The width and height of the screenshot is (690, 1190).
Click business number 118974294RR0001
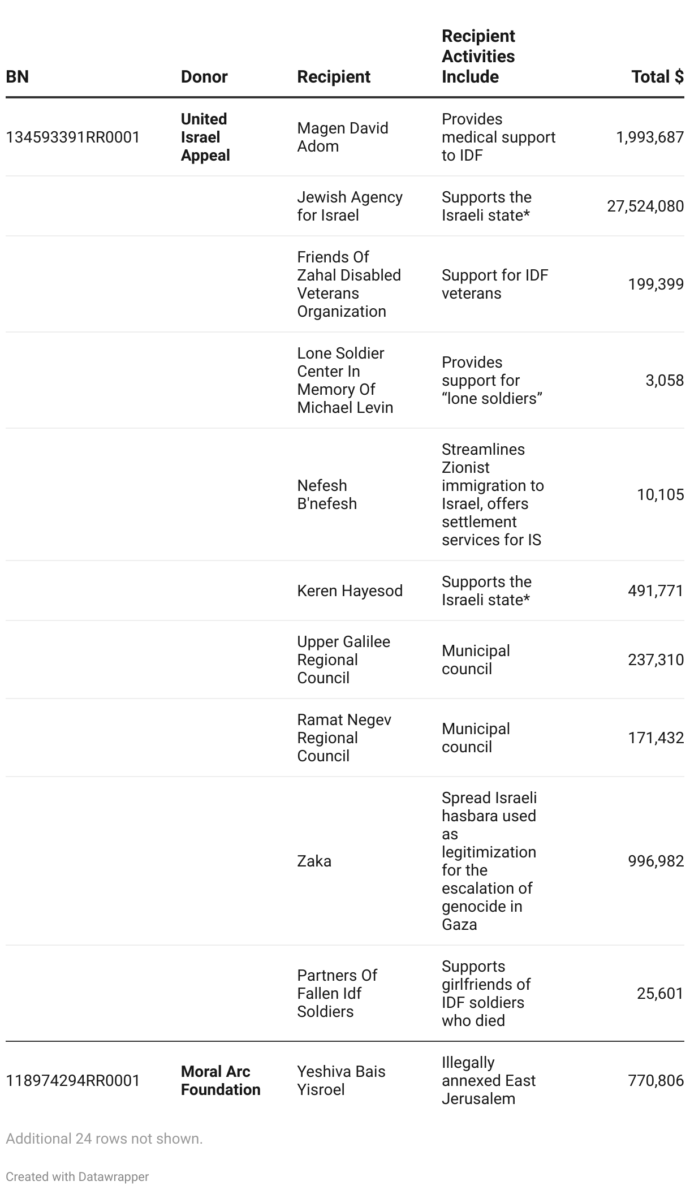pos(73,1080)
